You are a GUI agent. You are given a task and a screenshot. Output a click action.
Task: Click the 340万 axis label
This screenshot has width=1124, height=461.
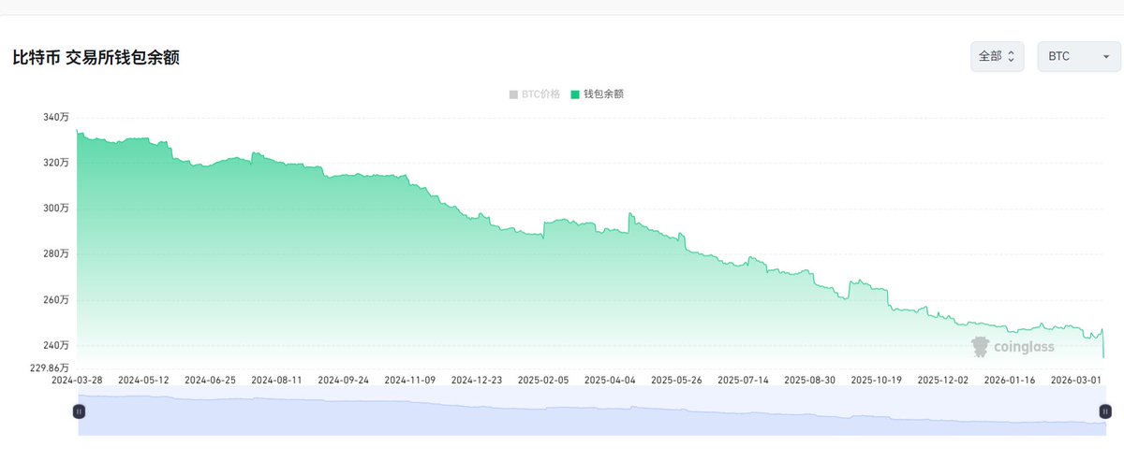coord(55,117)
